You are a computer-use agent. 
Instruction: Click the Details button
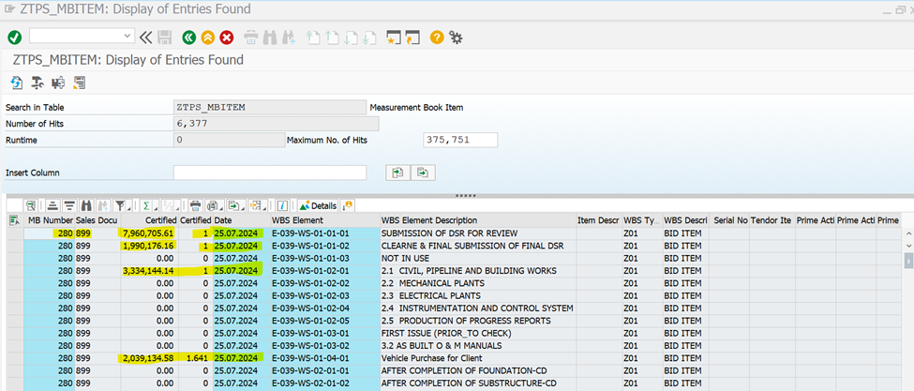318,205
